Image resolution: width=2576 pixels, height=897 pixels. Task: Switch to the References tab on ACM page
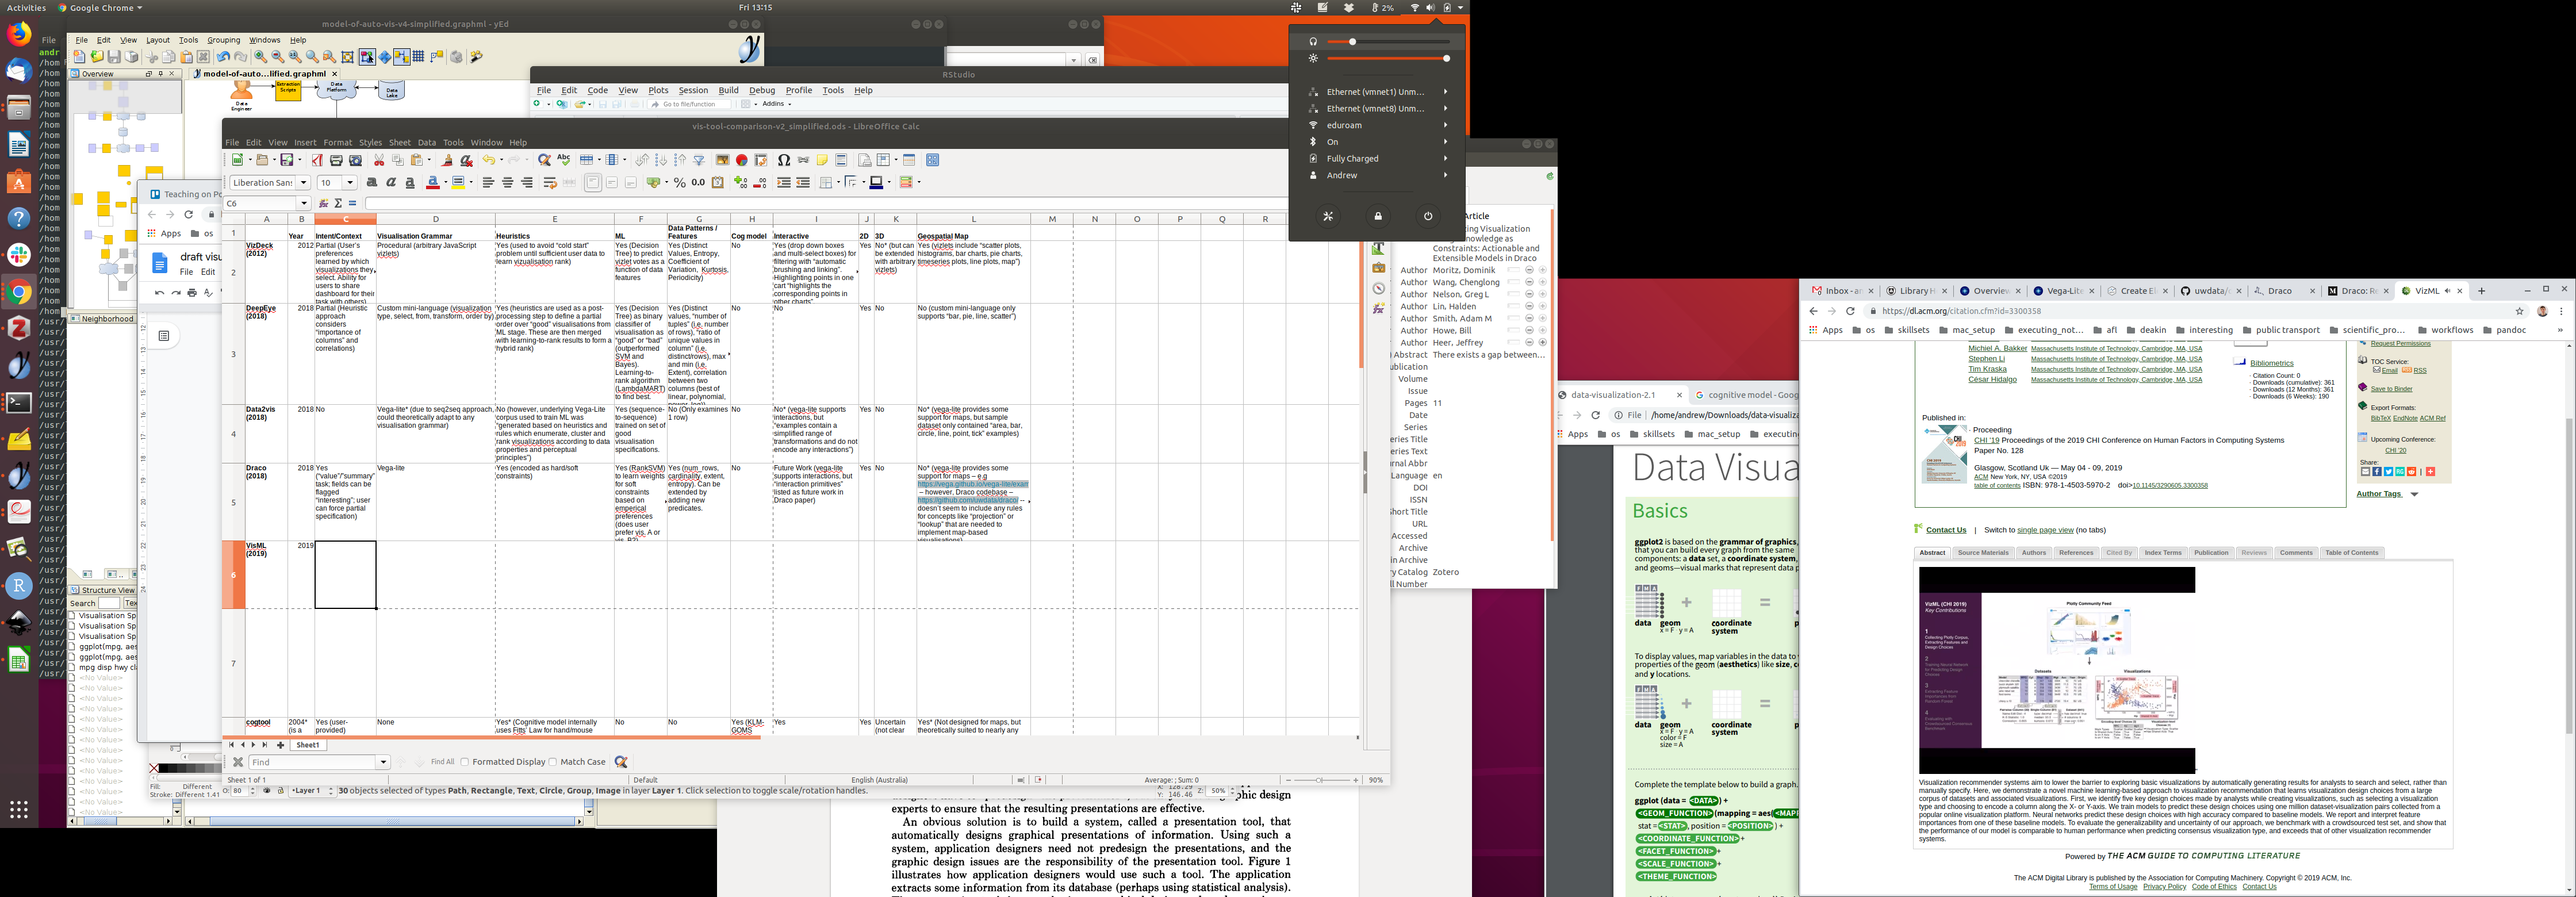(2075, 552)
